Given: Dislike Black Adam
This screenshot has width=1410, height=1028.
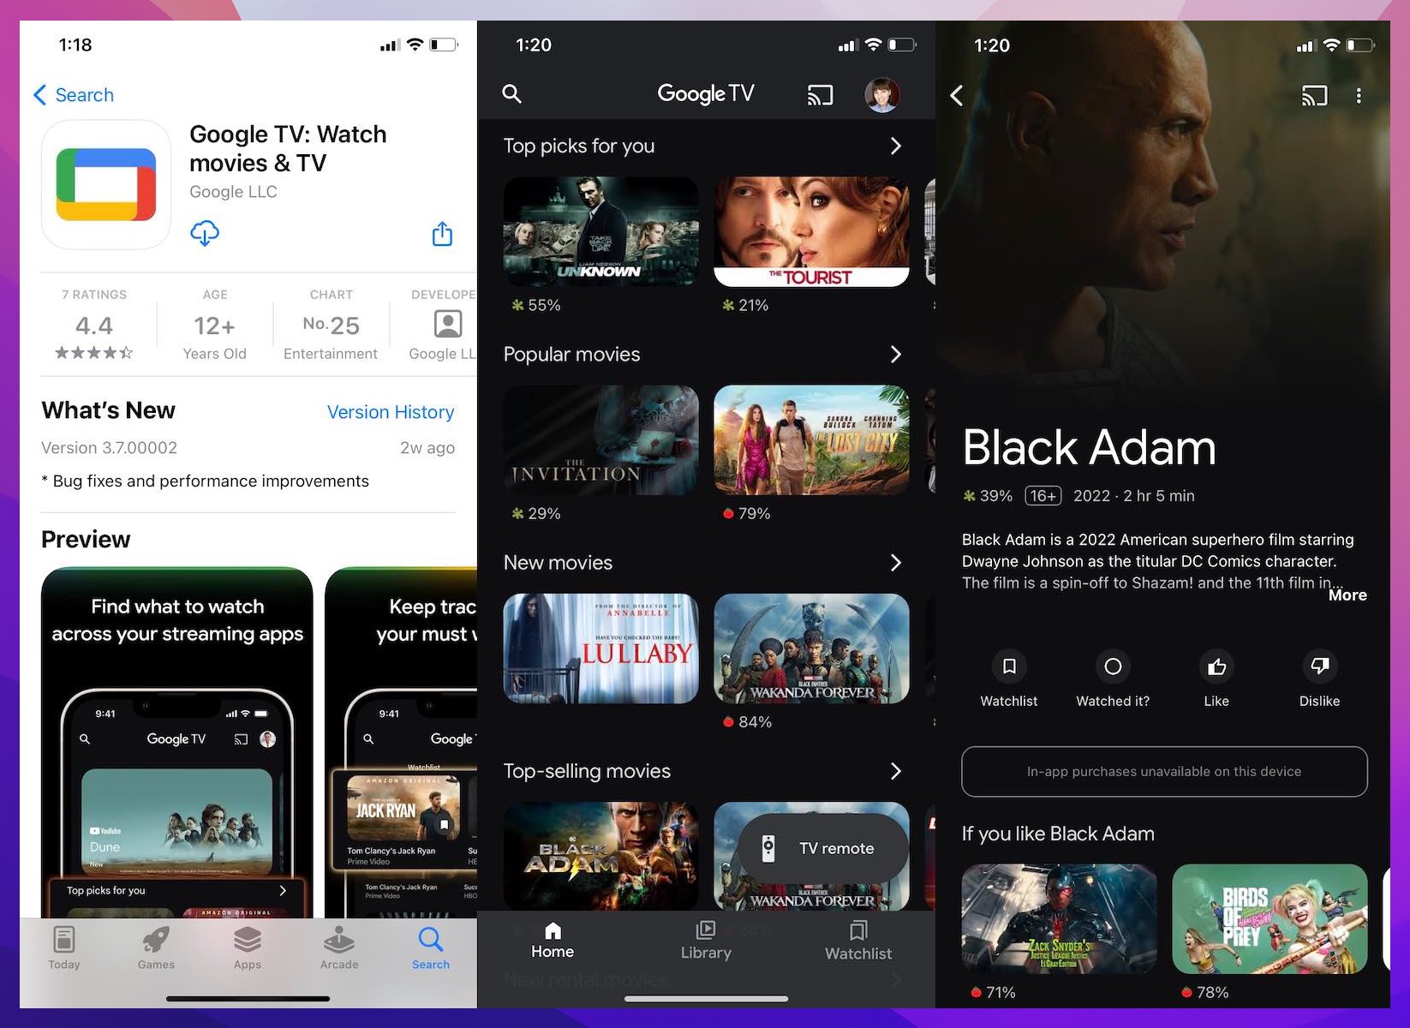Looking at the screenshot, I should pos(1319,679).
